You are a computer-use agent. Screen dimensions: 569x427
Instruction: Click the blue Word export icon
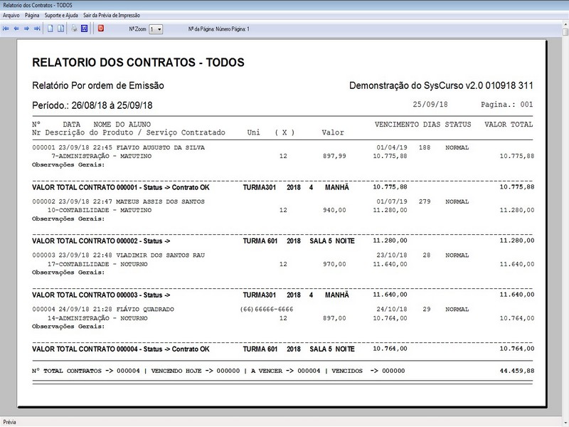coord(84,29)
